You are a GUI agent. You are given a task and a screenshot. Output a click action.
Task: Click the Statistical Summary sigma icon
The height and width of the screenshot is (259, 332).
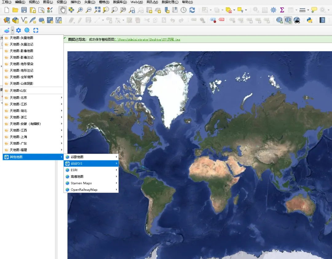(282, 10)
